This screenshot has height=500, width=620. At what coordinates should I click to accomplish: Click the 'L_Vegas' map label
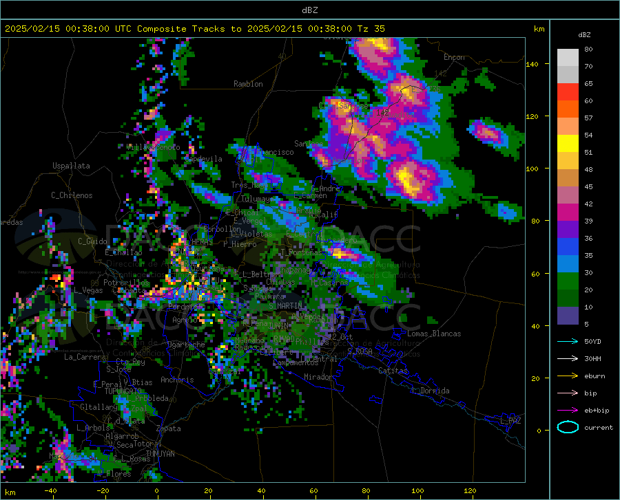click(x=88, y=290)
